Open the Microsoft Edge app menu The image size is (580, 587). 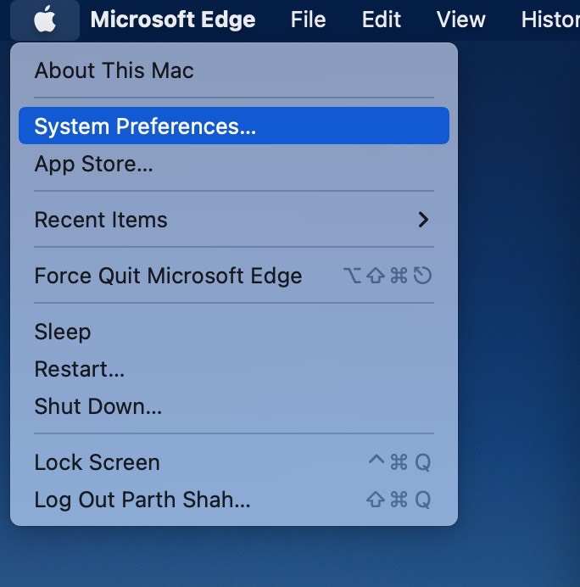(173, 20)
